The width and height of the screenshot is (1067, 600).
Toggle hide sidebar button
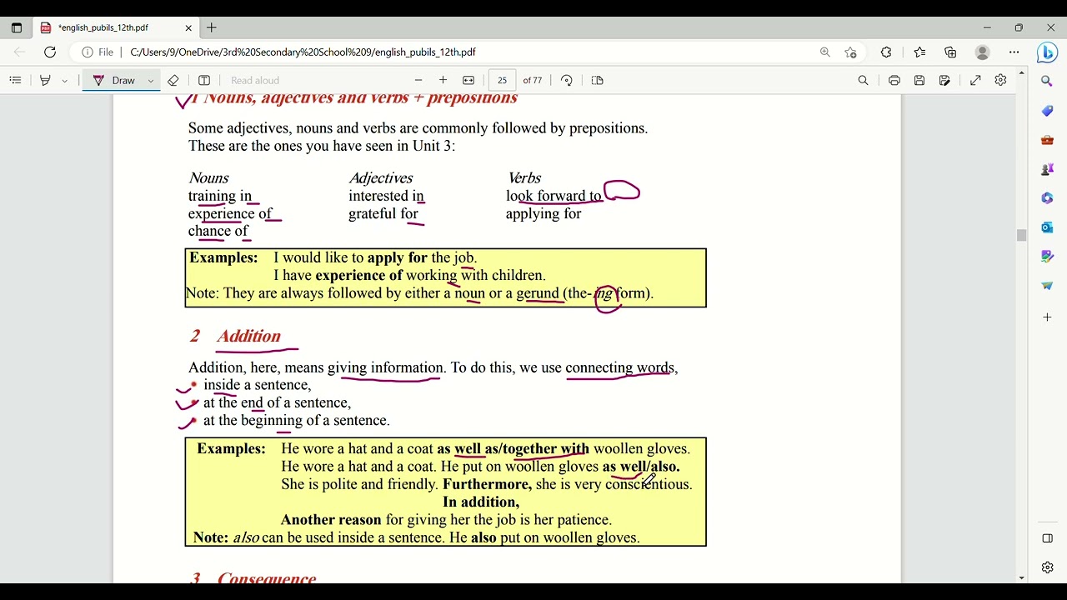click(x=1047, y=538)
